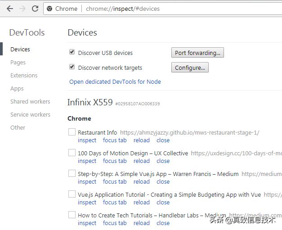Reload the page with refresh icon
282x230 pixels.
pyautogui.click(x=35, y=9)
